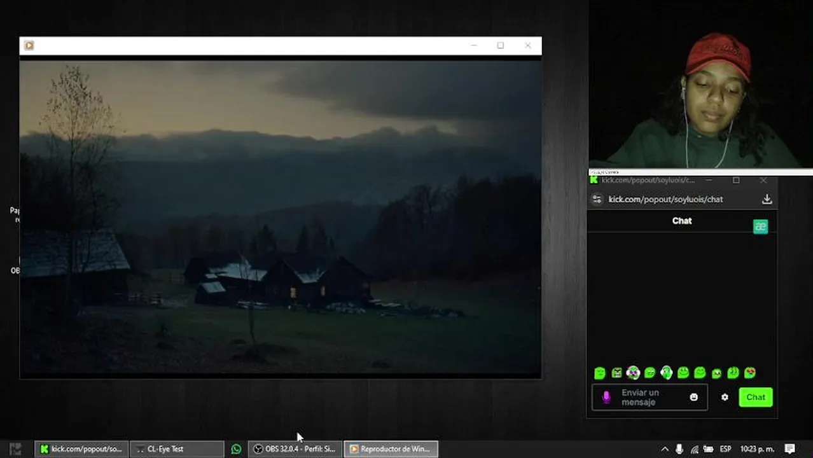
Task: Switch to Reproductor de Windows taskbar item
Action: pyautogui.click(x=391, y=449)
